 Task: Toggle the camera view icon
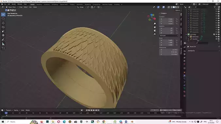coord(155,31)
